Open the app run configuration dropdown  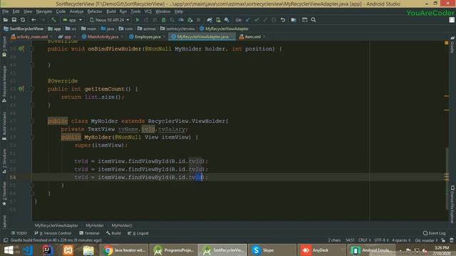[73, 20]
